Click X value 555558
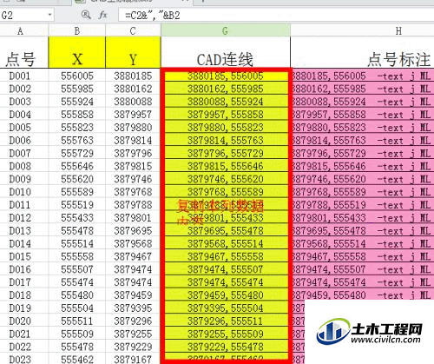Screen dimensions: 434x364 [77, 256]
